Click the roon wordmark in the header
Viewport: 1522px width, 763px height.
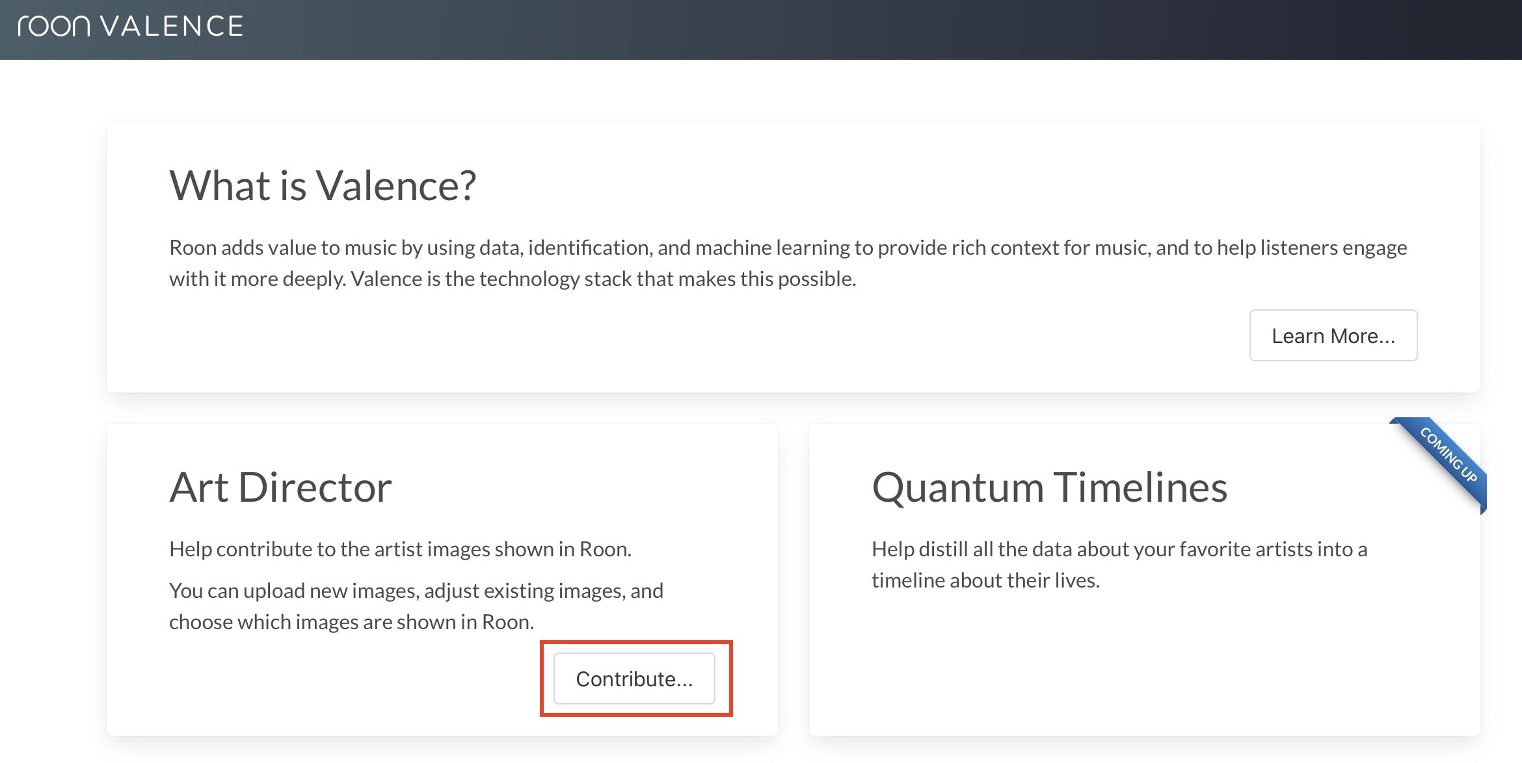[x=53, y=27]
